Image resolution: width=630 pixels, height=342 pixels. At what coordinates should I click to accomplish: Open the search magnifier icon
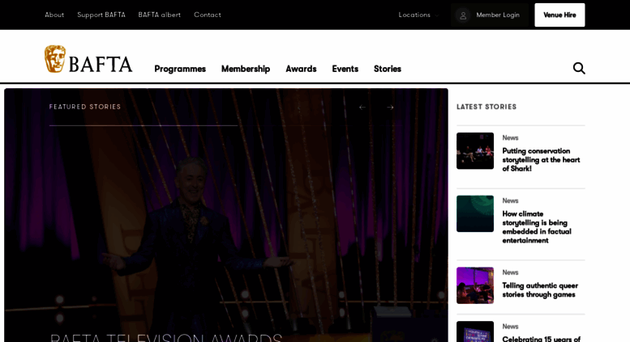[x=579, y=68]
